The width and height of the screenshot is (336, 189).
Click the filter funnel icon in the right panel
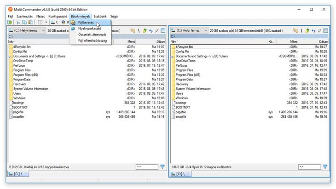[325, 167]
